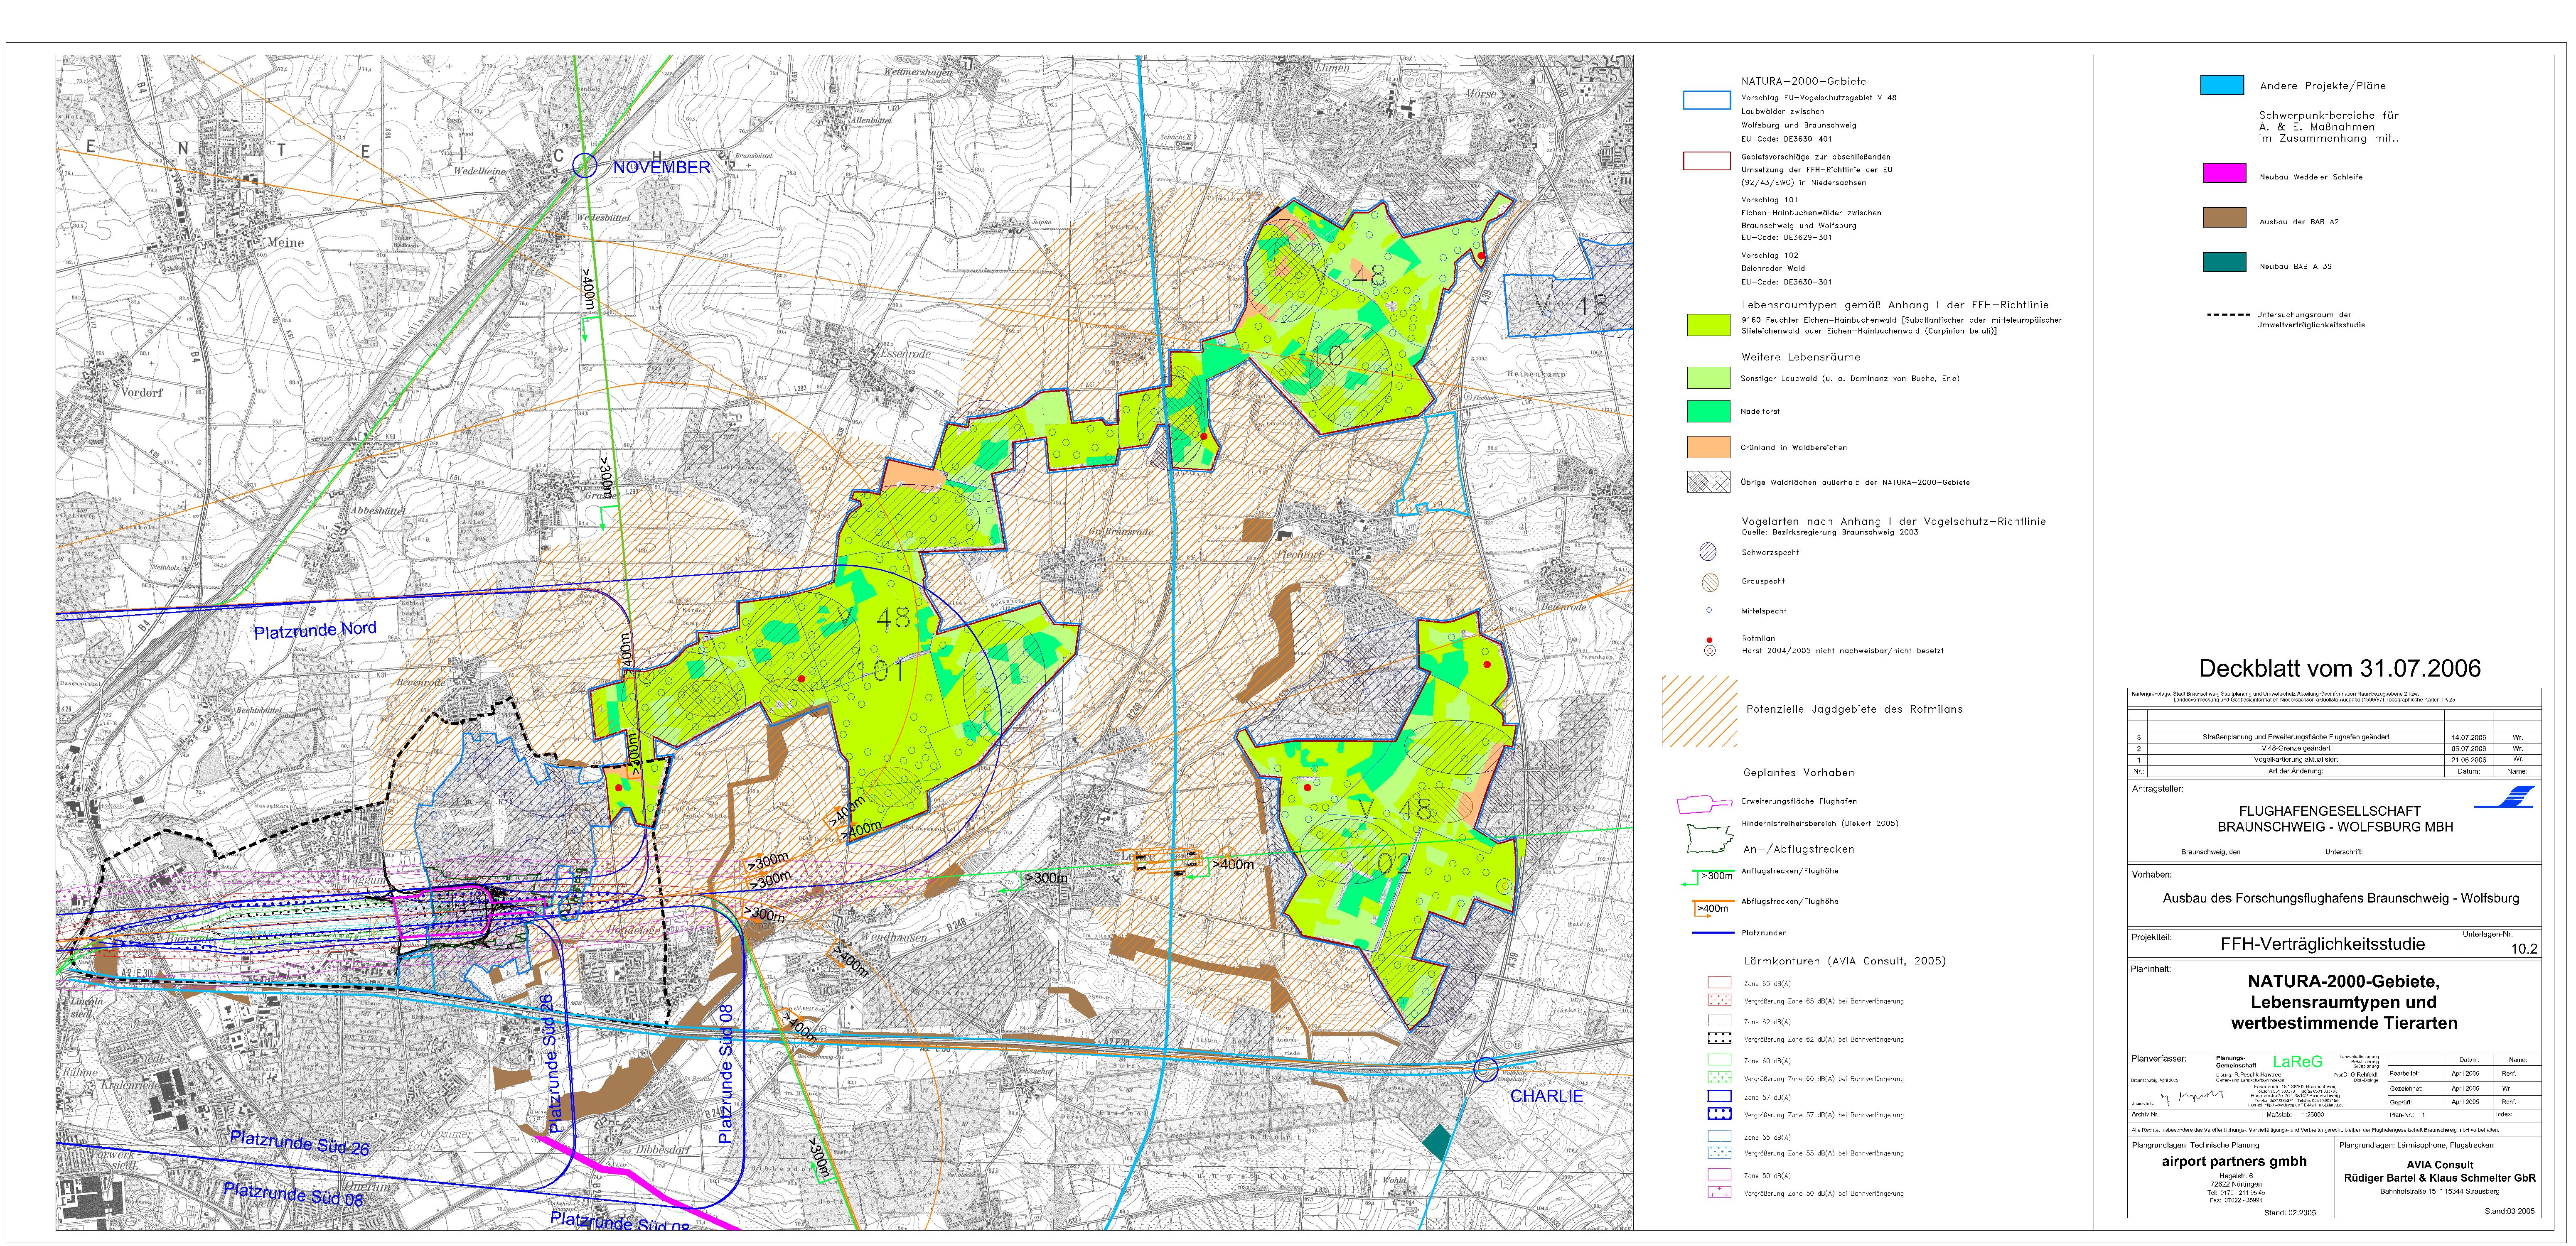Click the 'NATURA-2000-Gebiete' legend heading
The height and width of the screenshot is (1246, 2576).
pos(1803,81)
